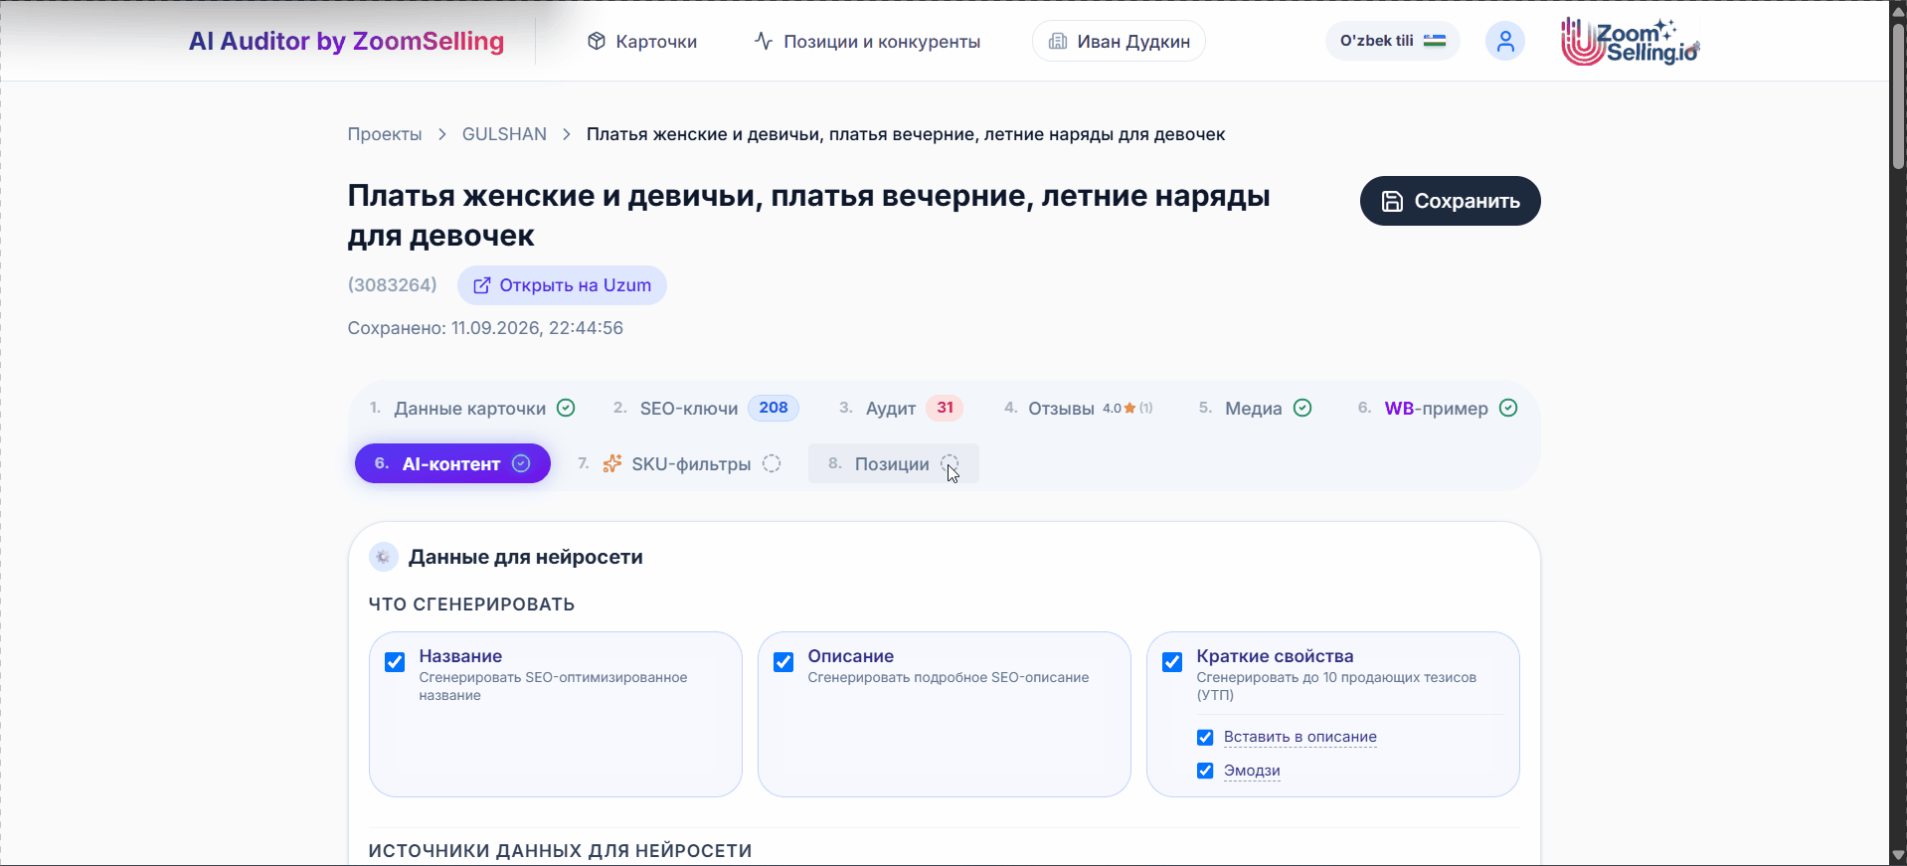
Task: Uncheck the Название generation checkbox
Action: pos(395,662)
